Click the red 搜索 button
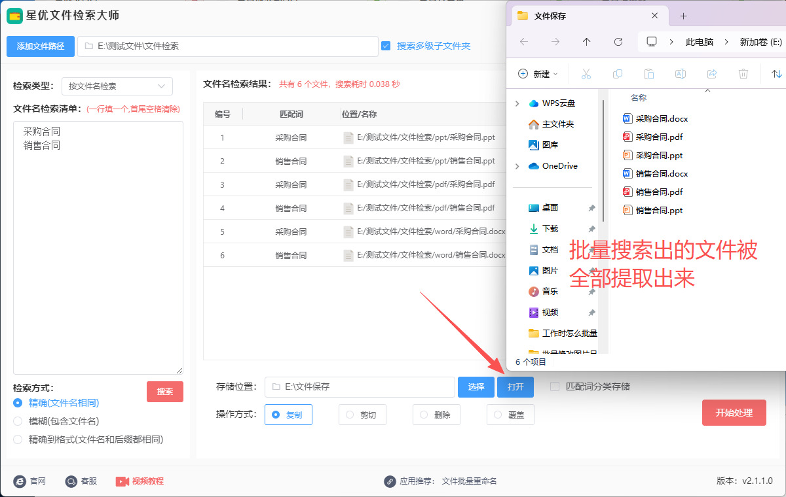This screenshot has width=786, height=497. [165, 392]
